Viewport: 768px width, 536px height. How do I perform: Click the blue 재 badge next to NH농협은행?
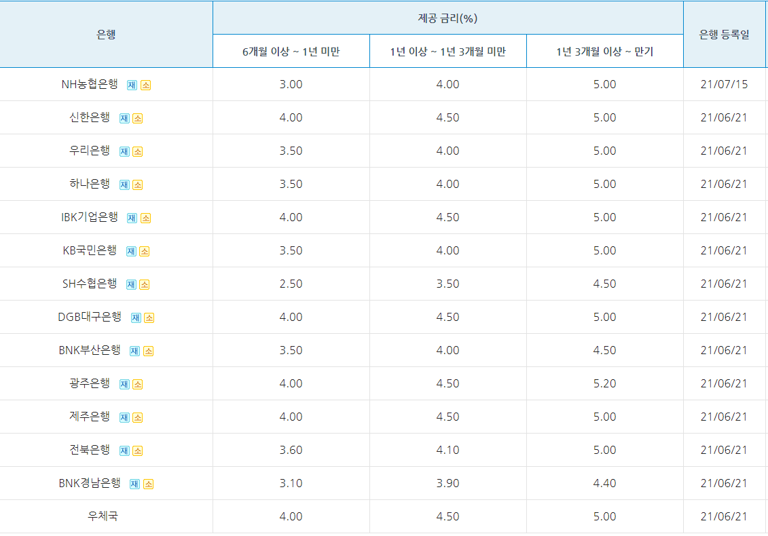coord(132,85)
